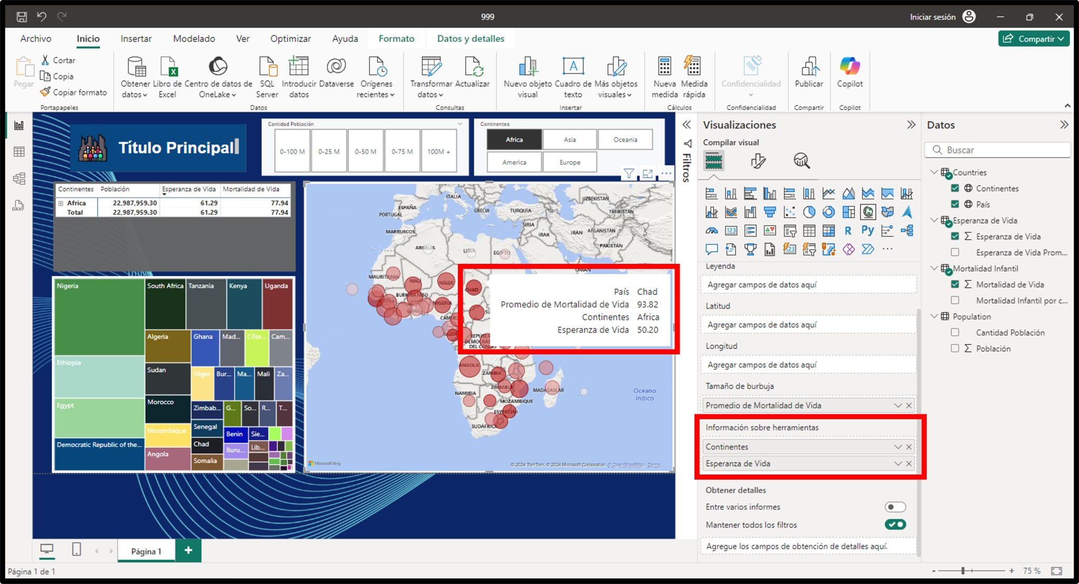
Task: Click Libro de Excel icon
Action: tap(168, 77)
